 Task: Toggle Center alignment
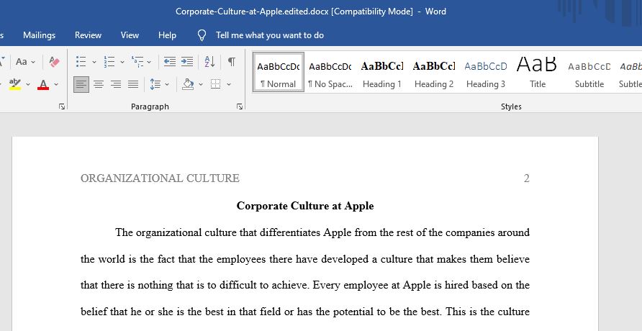(99, 84)
